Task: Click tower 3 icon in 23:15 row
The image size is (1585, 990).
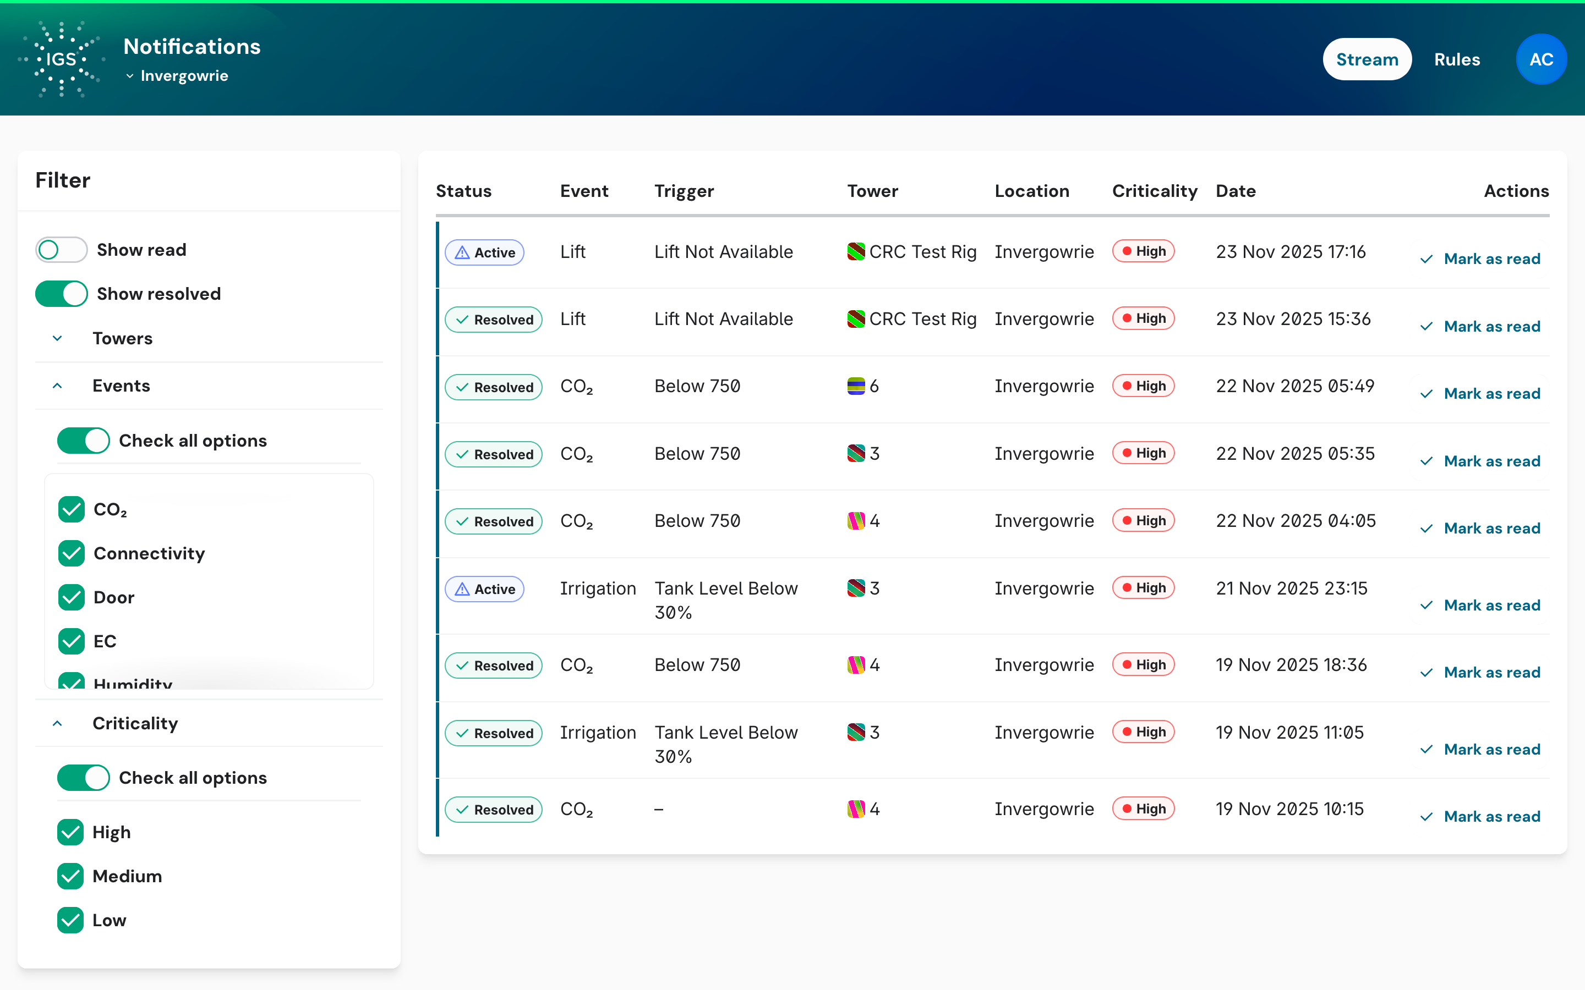Action: coord(855,588)
